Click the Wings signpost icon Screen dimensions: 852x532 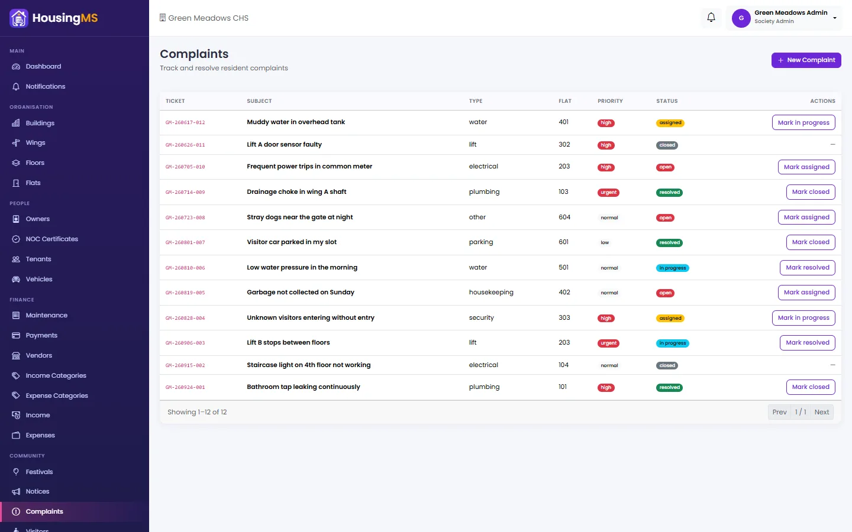(16, 143)
